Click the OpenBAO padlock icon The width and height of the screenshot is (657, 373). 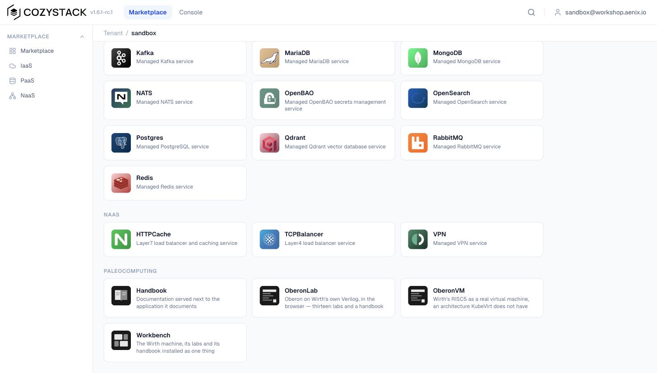[269, 98]
